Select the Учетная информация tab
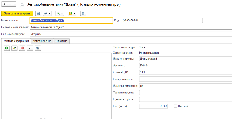 (16, 41)
